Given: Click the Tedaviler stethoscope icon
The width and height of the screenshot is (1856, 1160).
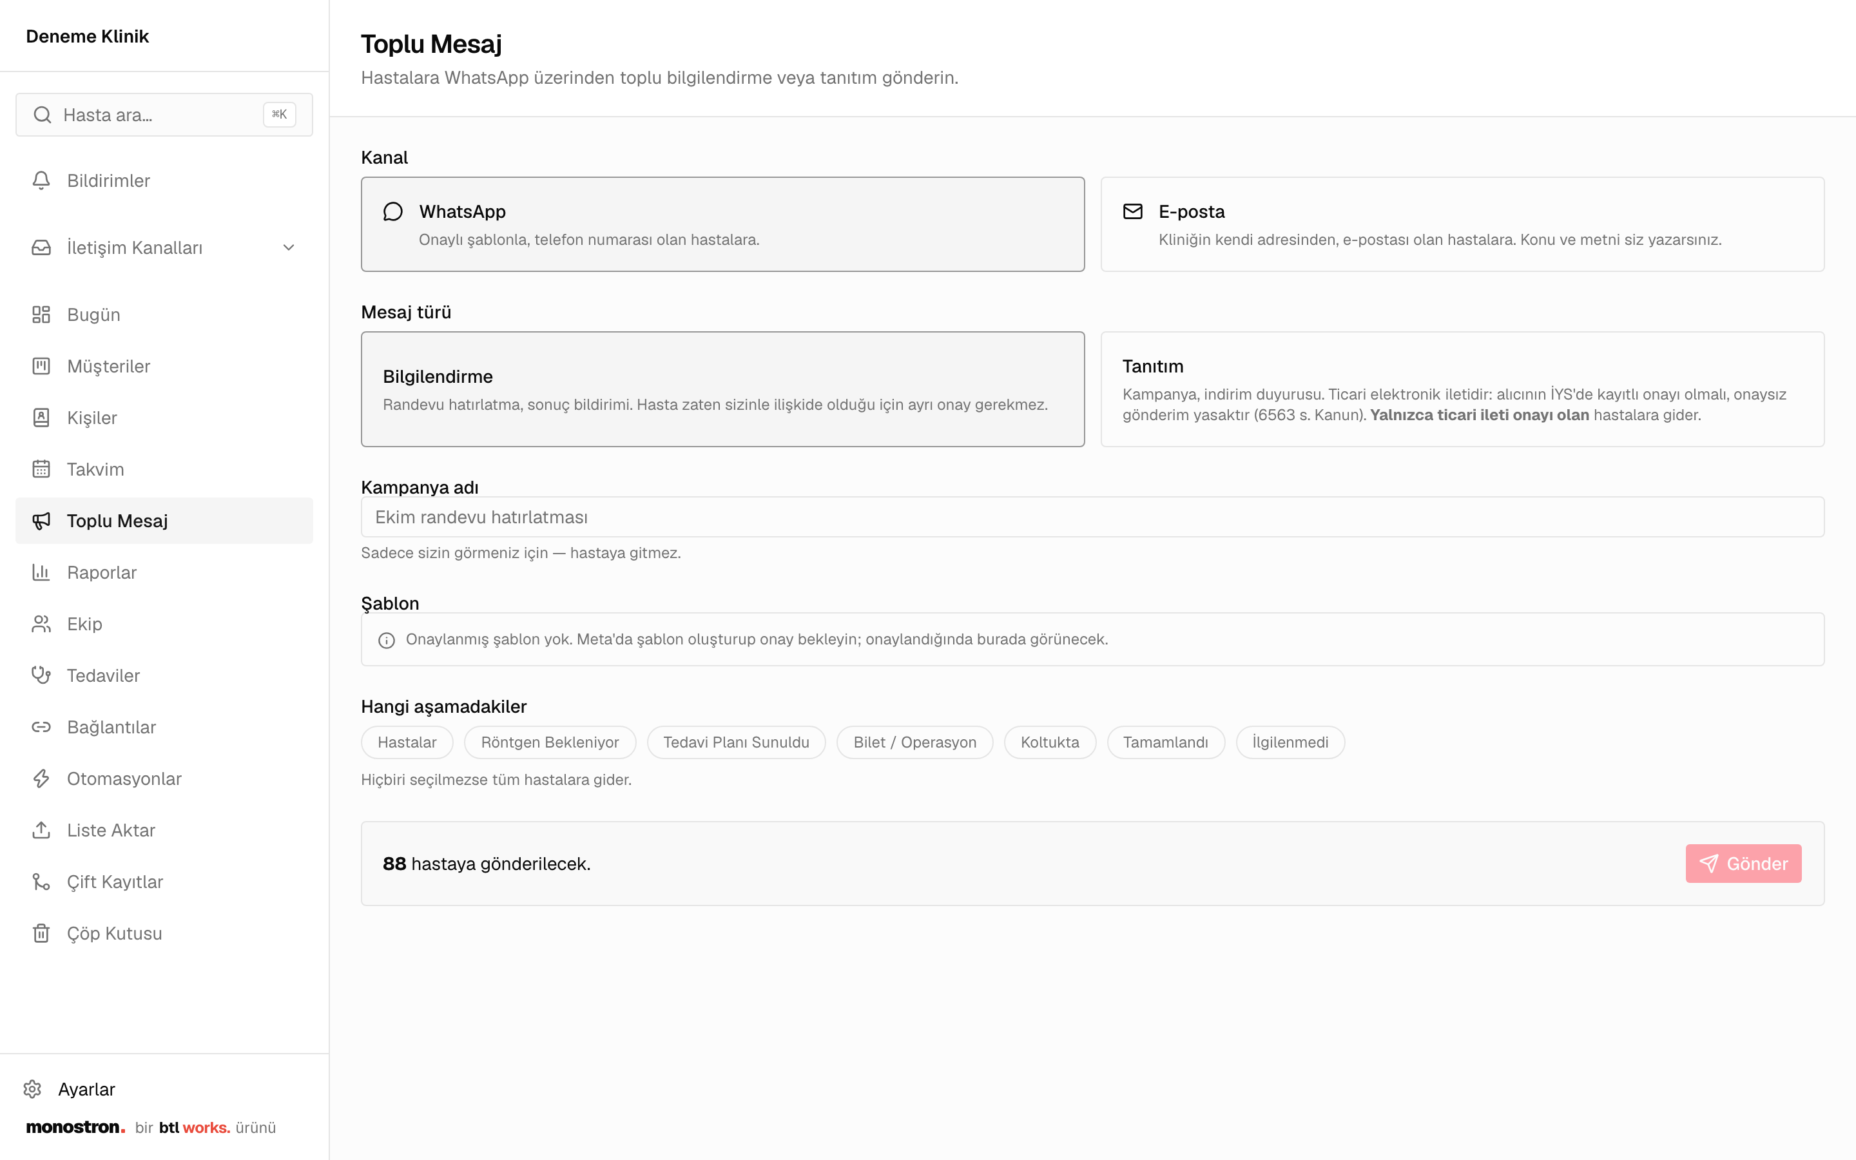Looking at the screenshot, I should tap(41, 675).
